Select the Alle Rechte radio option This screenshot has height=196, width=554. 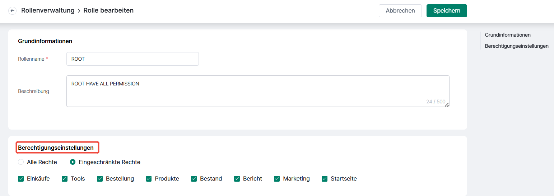(x=21, y=162)
